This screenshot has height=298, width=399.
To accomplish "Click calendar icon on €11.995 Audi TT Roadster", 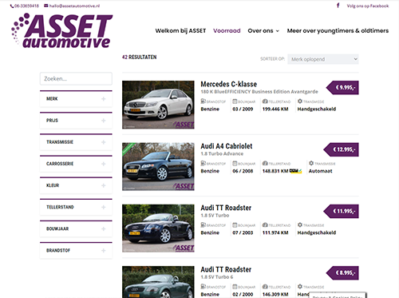I will click(x=235, y=225).
